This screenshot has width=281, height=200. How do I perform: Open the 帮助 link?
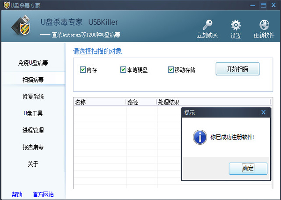(17, 194)
